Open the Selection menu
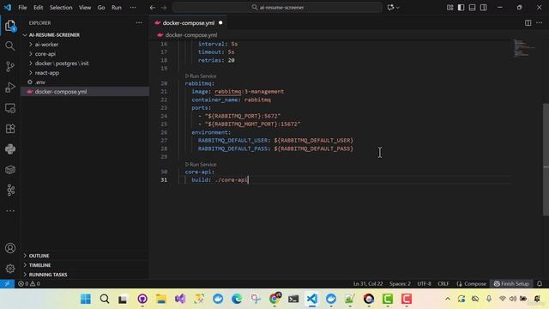The height and width of the screenshot is (309, 549). tap(61, 8)
